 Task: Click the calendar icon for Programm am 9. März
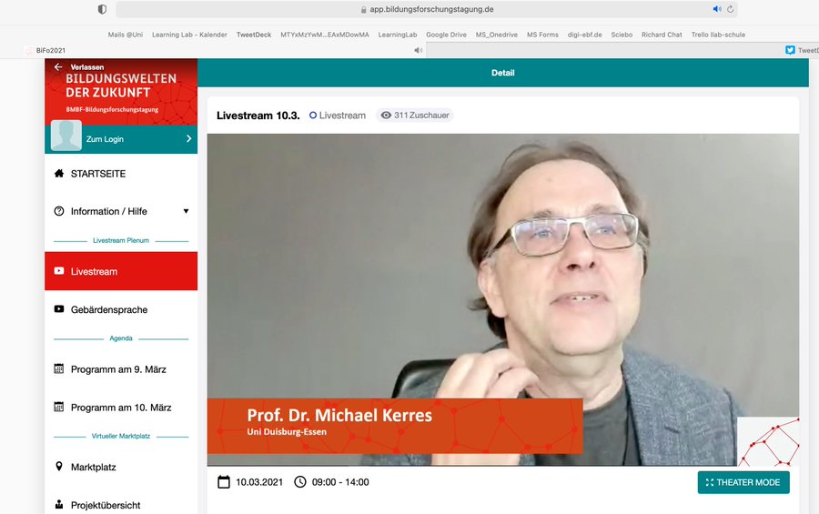tap(59, 369)
